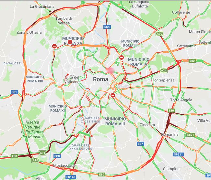Viewport: 211px width, 180px height.
Task: Click the Città del Vaticano label
Action: tap(72, 79)
